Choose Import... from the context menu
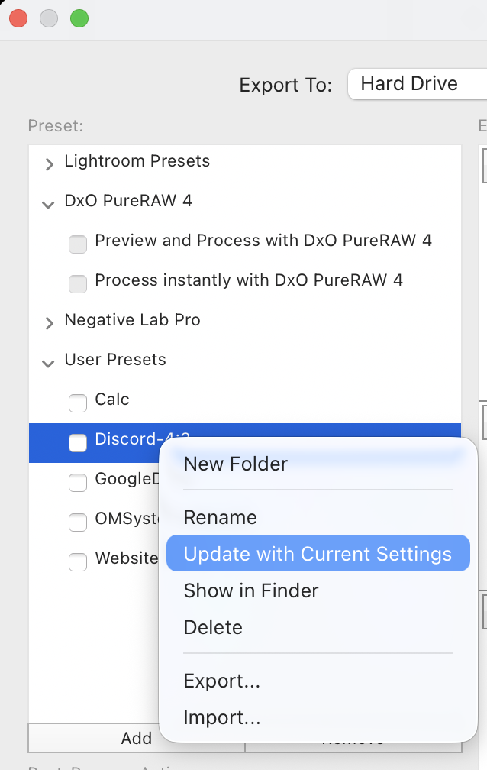Viewport: 487px width, 770px height. click(222, 717)
